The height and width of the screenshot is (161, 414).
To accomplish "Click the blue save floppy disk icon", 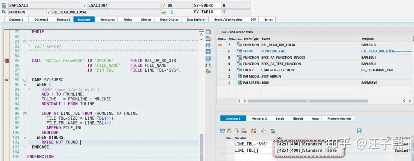I will [x=359, y=131].
